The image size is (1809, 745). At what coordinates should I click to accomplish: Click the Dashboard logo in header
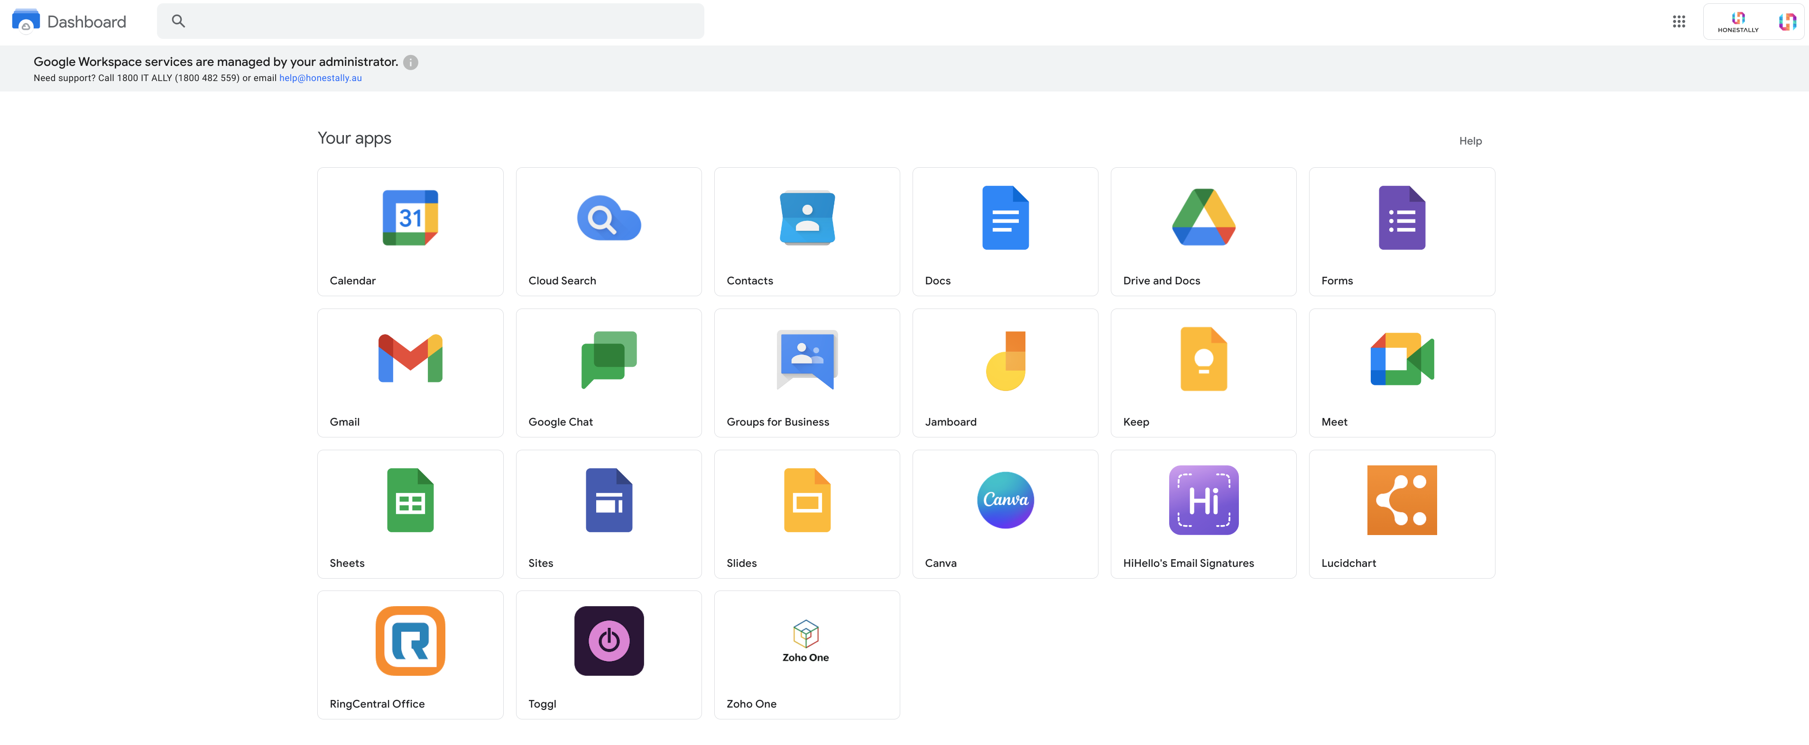coord(26,21)
